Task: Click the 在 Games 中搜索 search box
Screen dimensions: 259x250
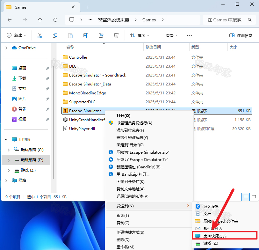Action: [229, 20]
